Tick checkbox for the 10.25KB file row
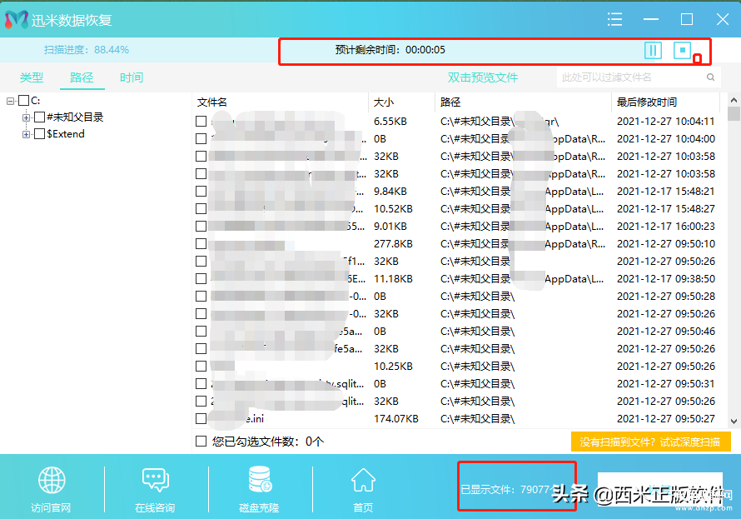Viewport: 741px width, 519px height. pyautogui.click(x=201, y=367)
